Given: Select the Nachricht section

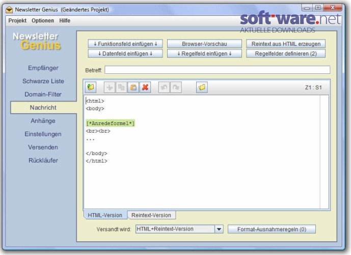Looking at the screenshot, I should pos(43,108).
